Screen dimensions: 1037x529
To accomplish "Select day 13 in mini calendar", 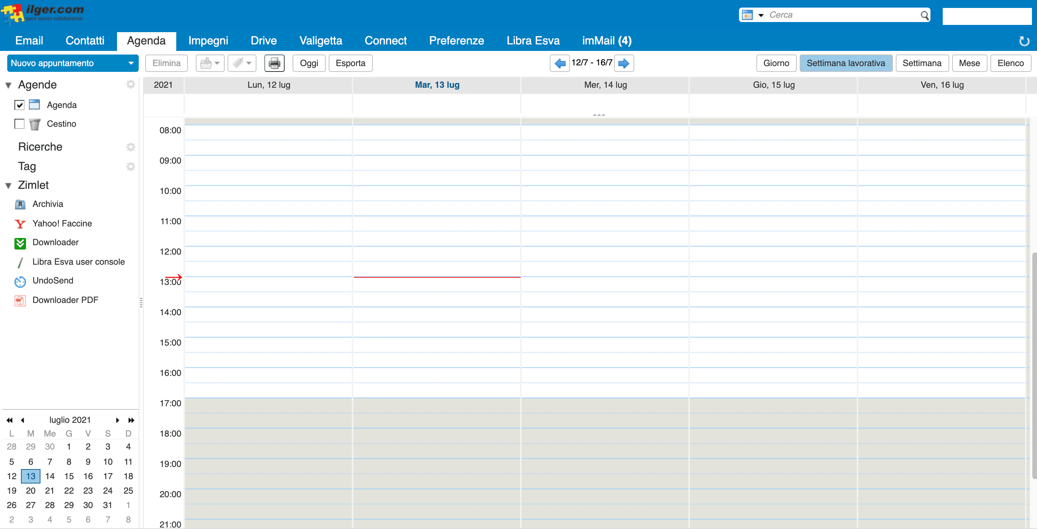I will [31, 476].
